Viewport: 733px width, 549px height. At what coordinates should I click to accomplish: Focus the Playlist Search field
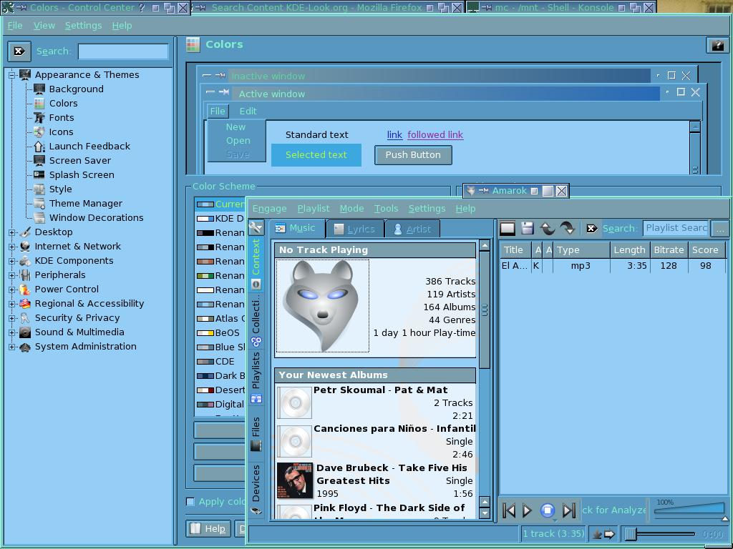click(x=676, y=228)
